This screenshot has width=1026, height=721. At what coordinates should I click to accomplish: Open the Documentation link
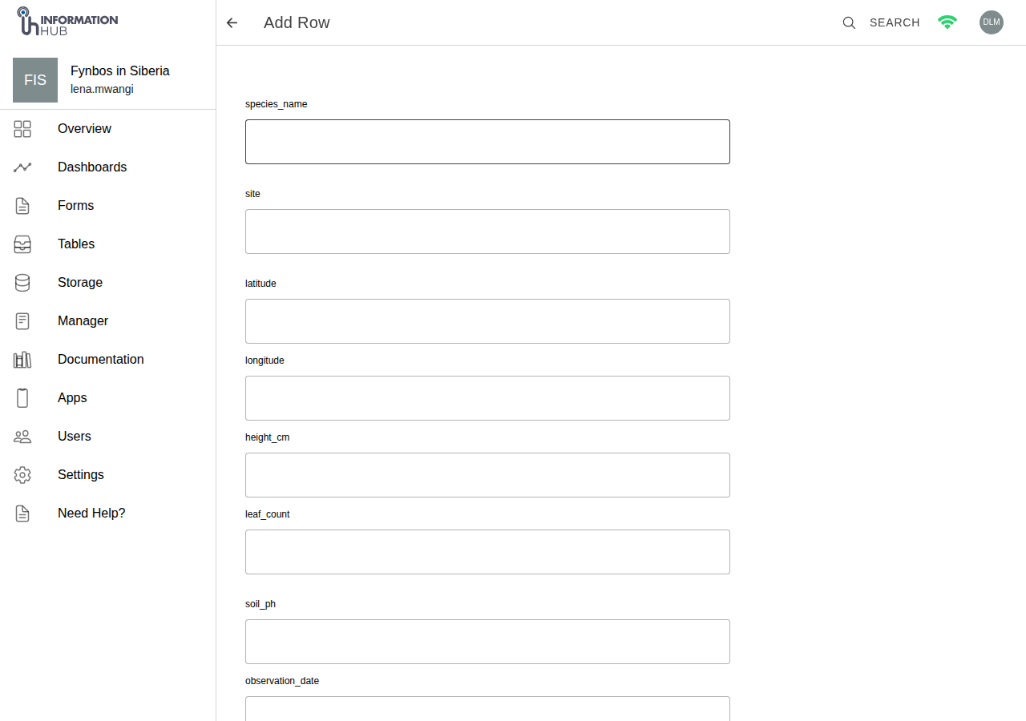click(x=101, y=360)
